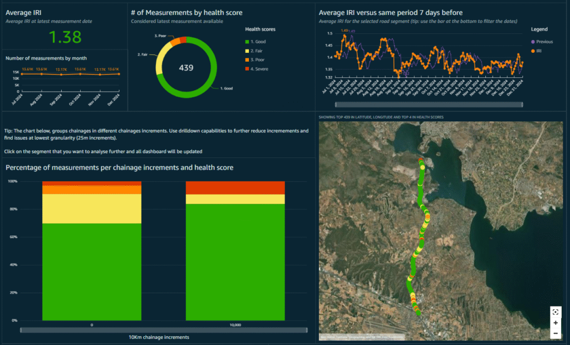Click the chainage increments scrollbar
The image size is (570, 345).
click(164, 330)
